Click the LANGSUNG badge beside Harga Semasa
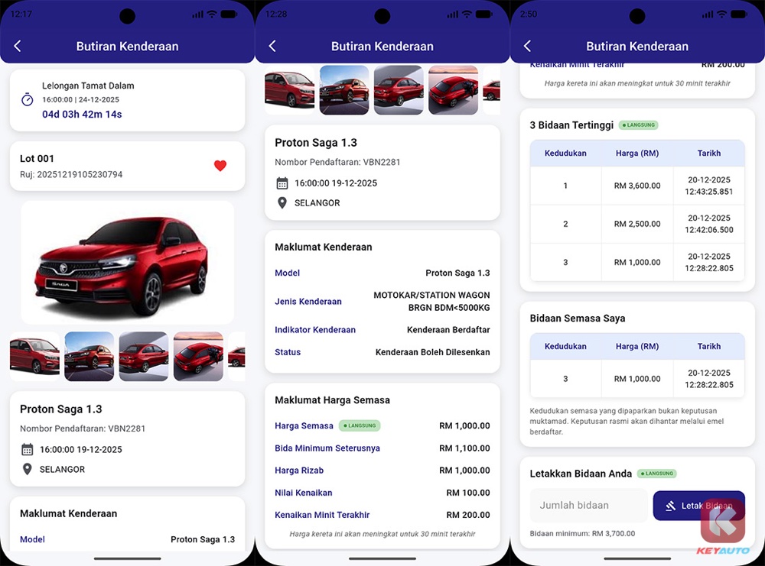 coord(360,425)
